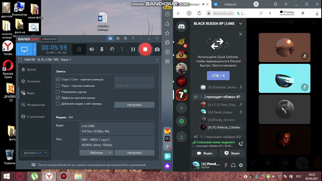The height and width of the screenshot is (181, 322).
Task: Open the browser downloads arrow icon
Action: [317, 13]
